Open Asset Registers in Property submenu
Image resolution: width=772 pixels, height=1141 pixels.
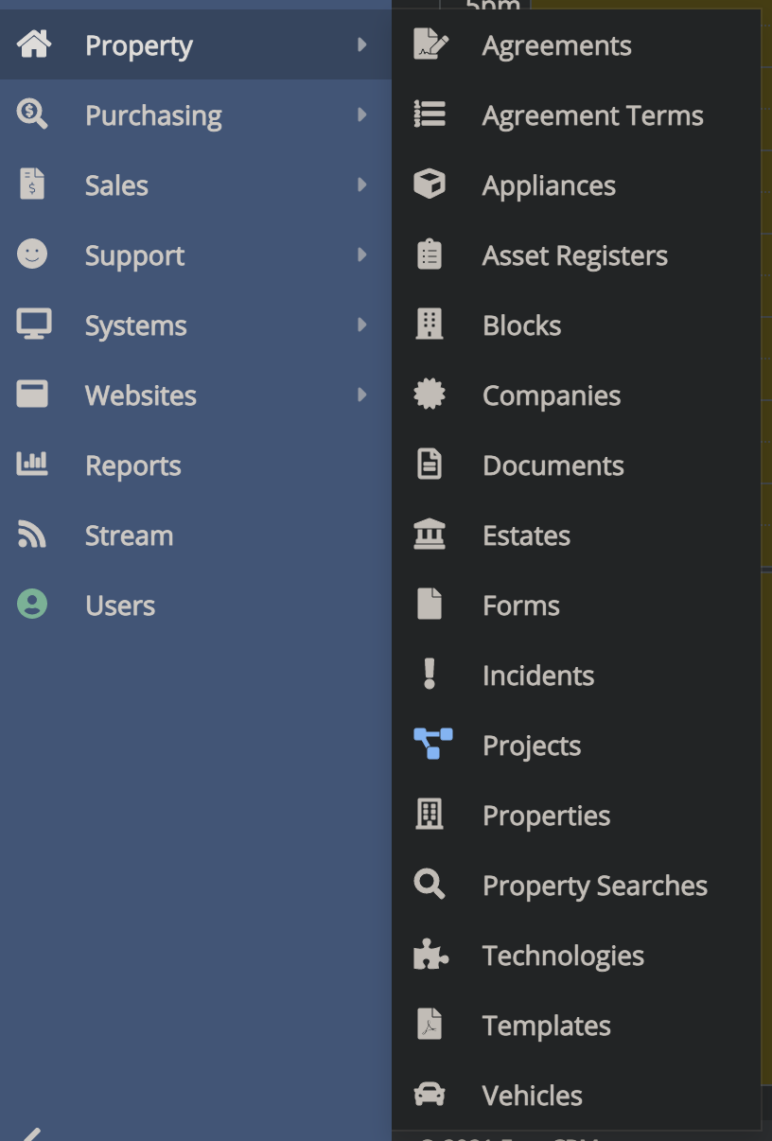pos(574,255)
